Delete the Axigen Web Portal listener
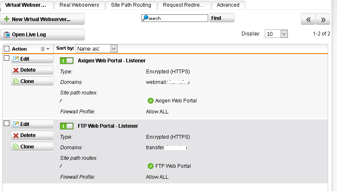The height and width of the screenshot is (191, 337). [x=32, y=70]
